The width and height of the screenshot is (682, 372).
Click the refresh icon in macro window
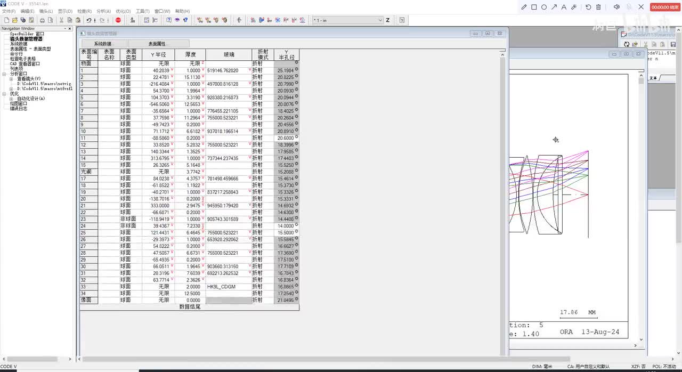click(x=627, y=44)
